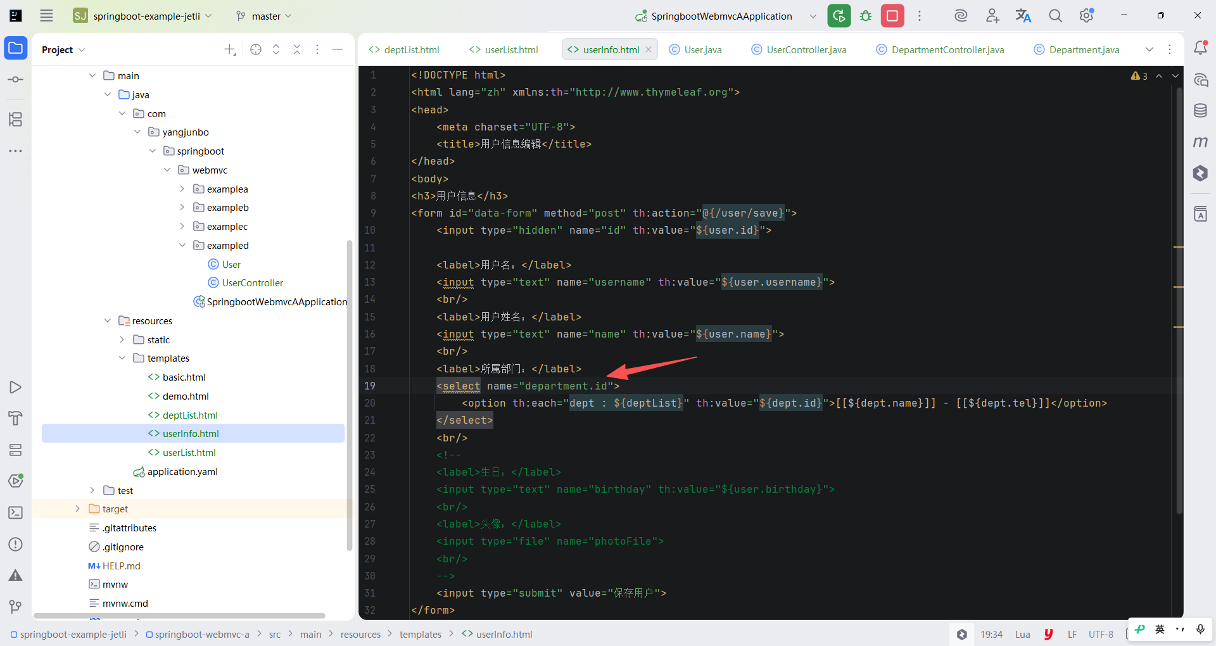Switch to userList.html tab
This screenshot has height=646, width=1216.
click(504, 49)
